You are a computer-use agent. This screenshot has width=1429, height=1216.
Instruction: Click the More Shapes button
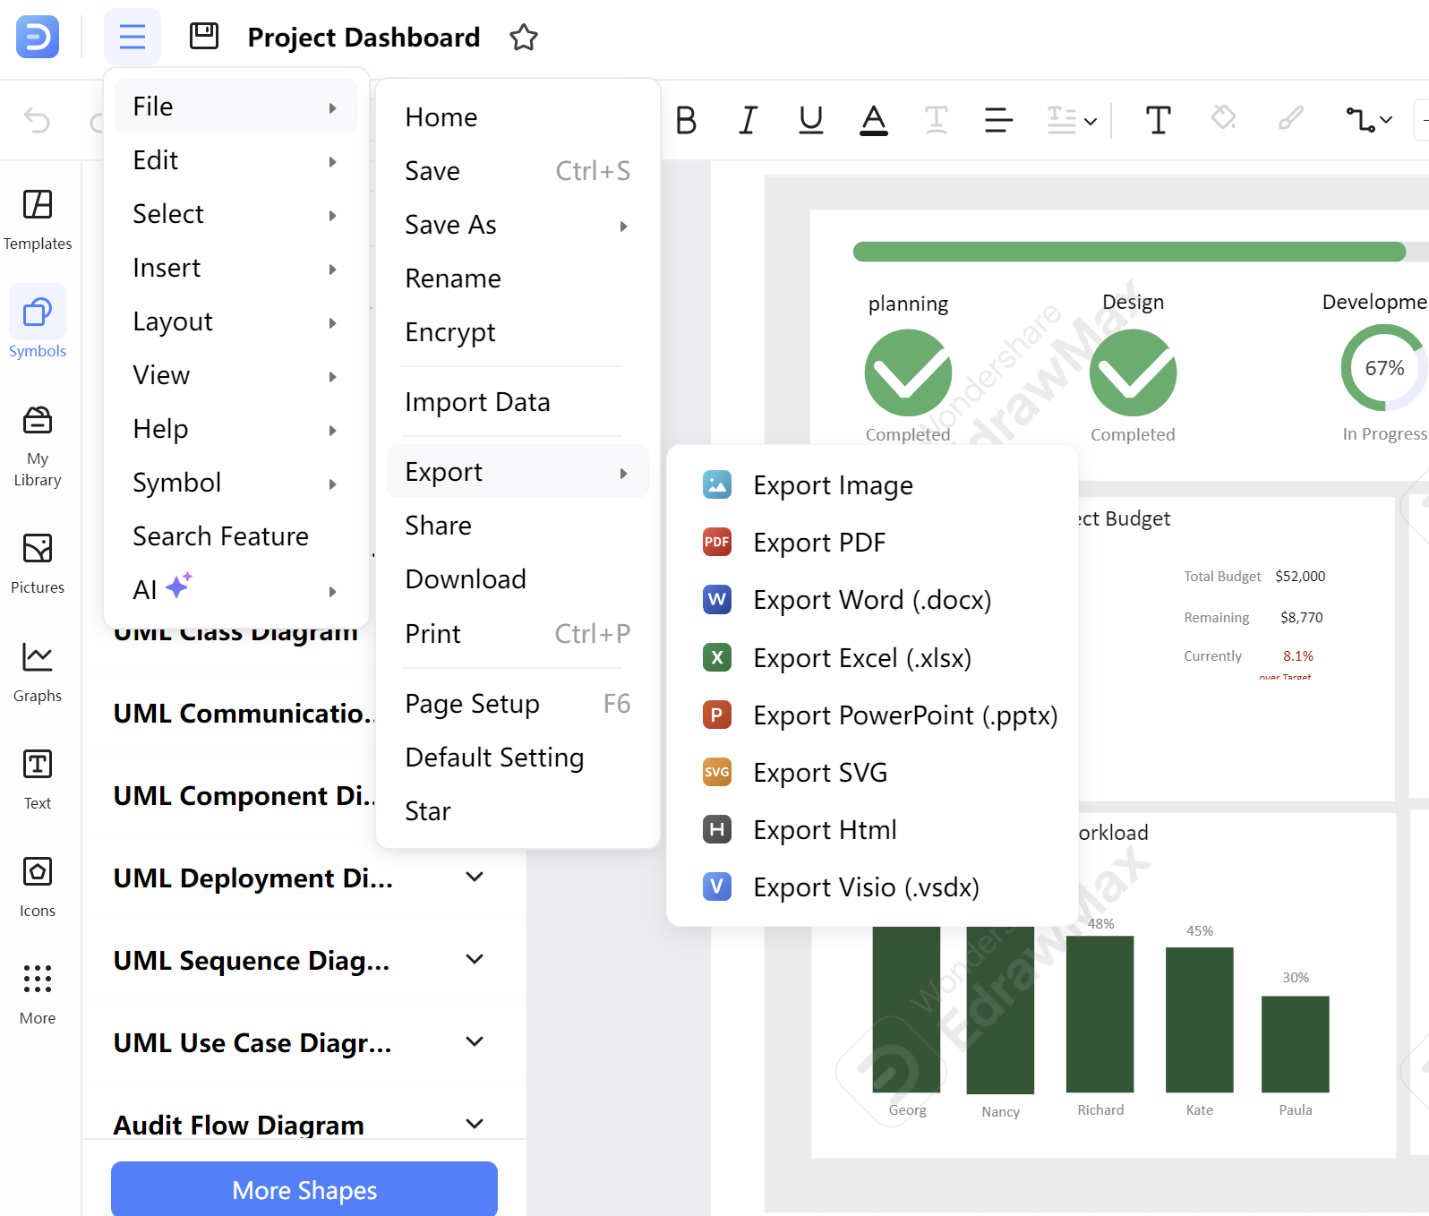click(304, 1189)
